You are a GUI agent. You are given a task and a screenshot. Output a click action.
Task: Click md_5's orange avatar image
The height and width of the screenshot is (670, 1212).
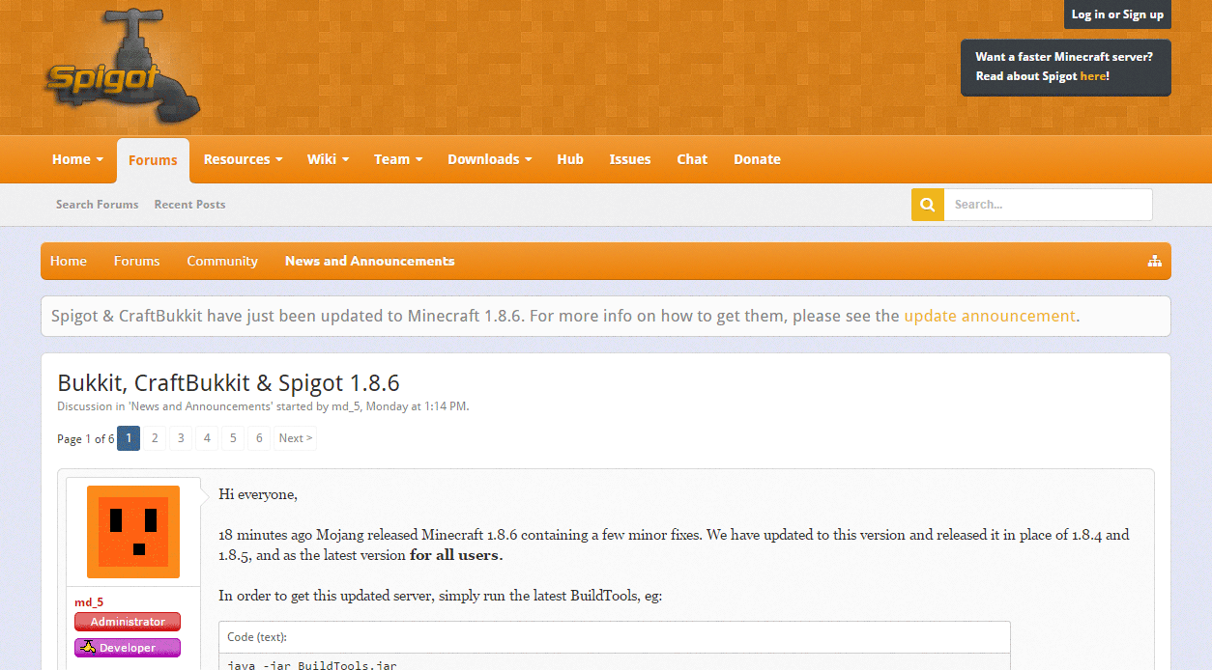tap(133, 532)
